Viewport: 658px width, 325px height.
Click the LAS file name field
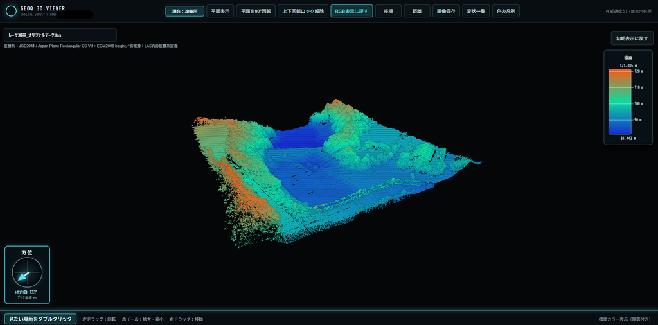tap(60, 35)
